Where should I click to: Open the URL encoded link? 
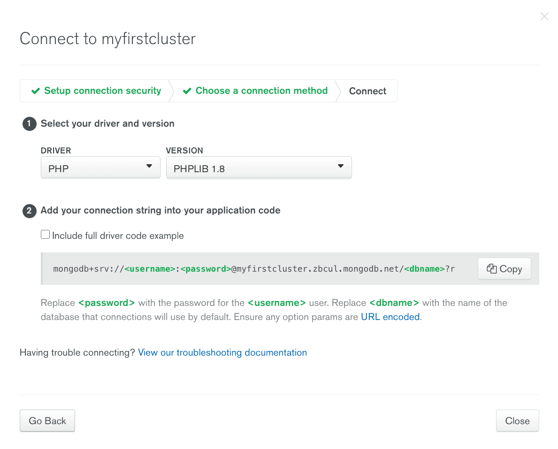390,317
